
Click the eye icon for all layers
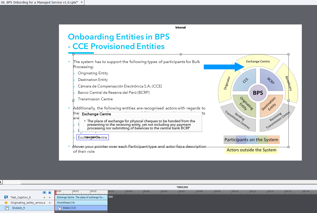coord(44,192)
